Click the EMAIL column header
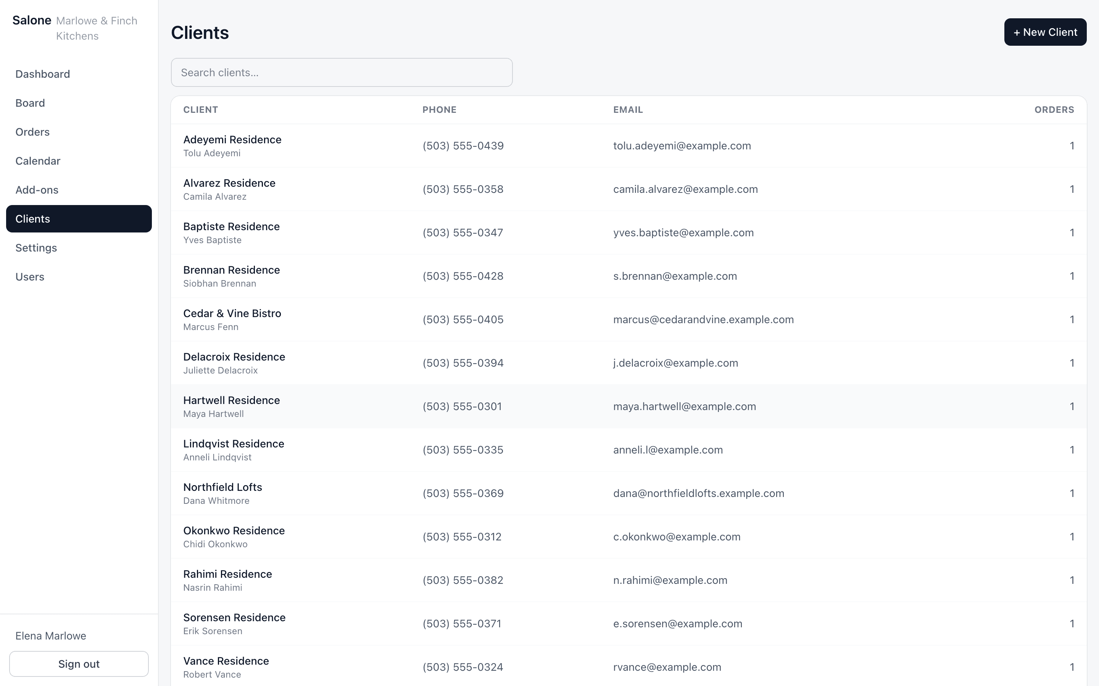This screenshot has width=1099, height=686. click(628, 110)
